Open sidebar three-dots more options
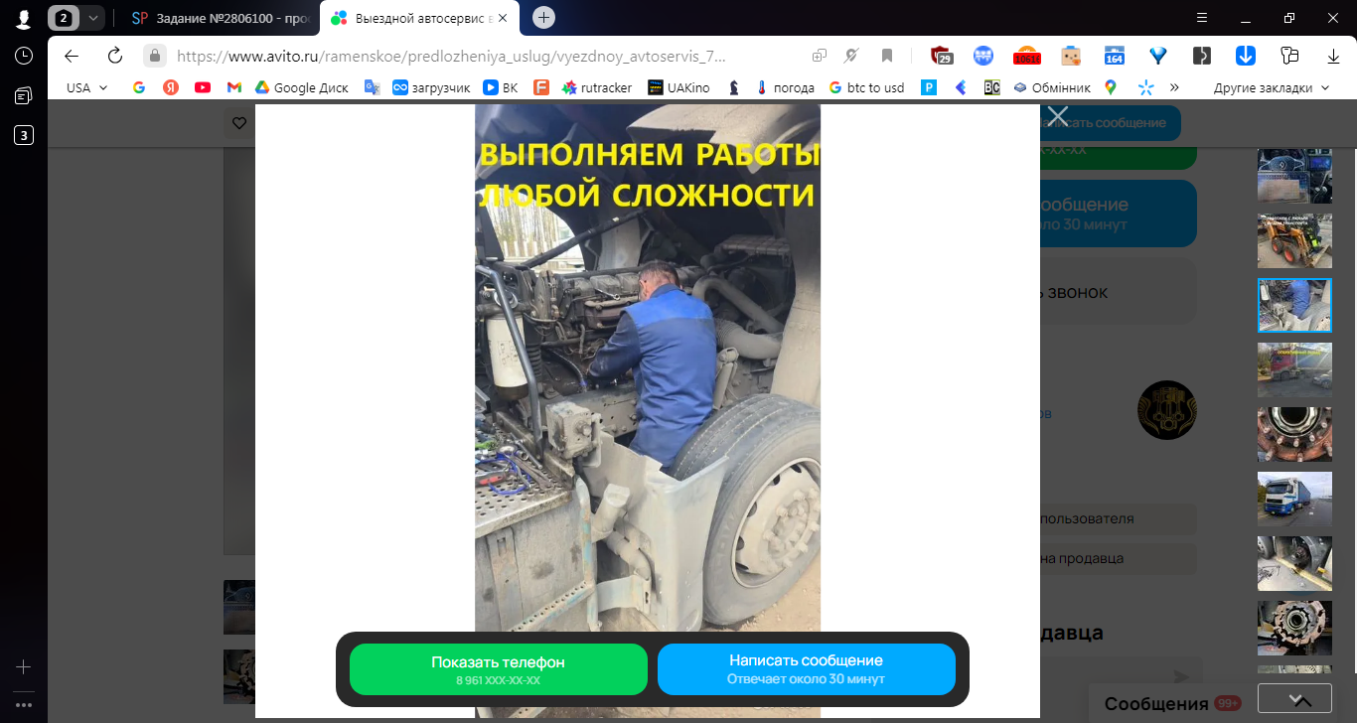This screenshot has height=723, width=1357. (24, 705)
